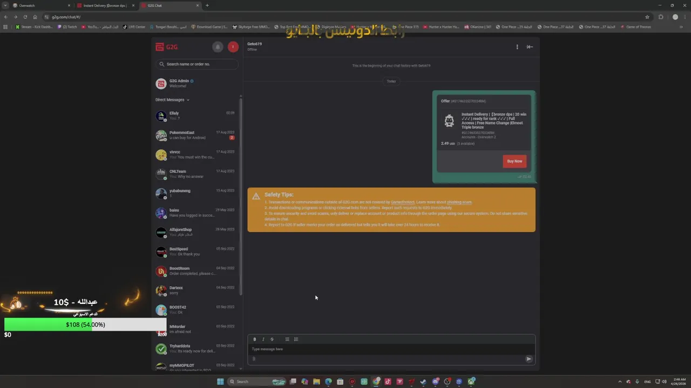Open the notifications bell in G2G chat
This screenshot has height=388, width=691.
click(x=218, y=47)
